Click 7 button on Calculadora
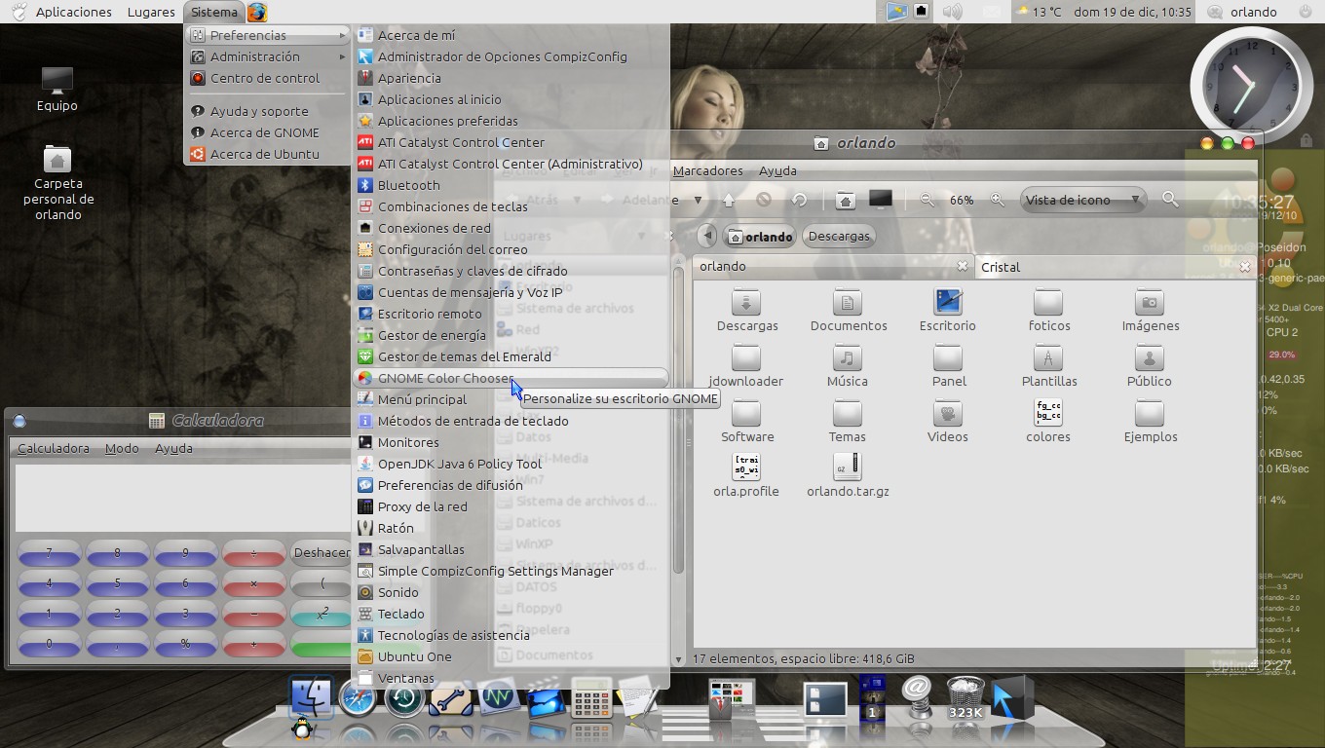The width and height of the screenshot is (1325, 748). 49,553
